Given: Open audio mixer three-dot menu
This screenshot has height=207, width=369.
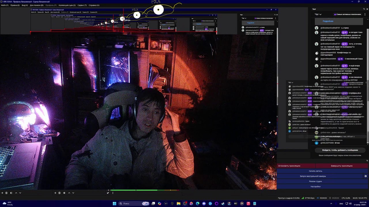Looking at the screenshot, I should 113,193.
